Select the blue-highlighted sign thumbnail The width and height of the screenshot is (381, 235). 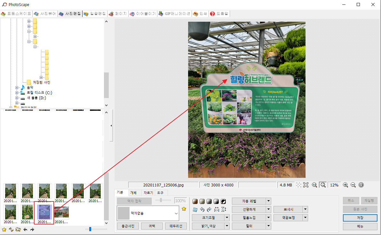click(44, 213)
